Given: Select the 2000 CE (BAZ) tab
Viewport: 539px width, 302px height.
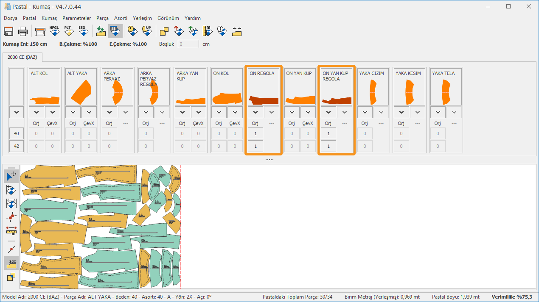Looking at the screenshot, I should tap(22, 57).
